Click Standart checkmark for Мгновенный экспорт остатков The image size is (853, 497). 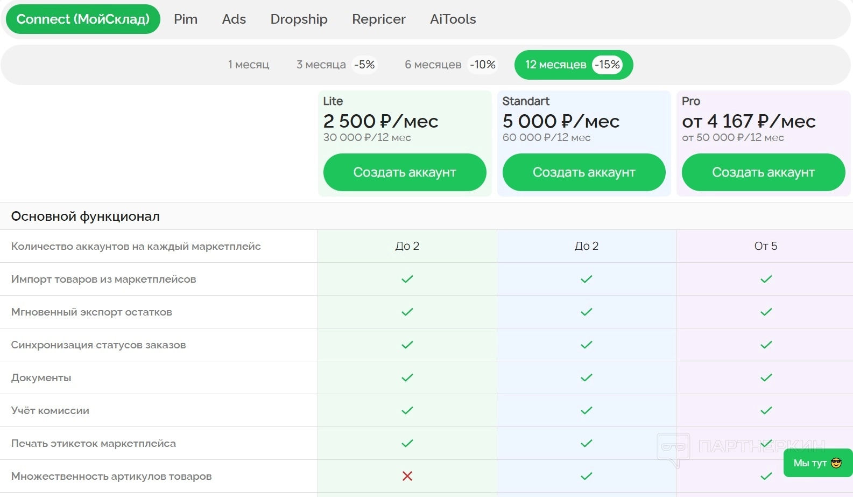[587, 312]
